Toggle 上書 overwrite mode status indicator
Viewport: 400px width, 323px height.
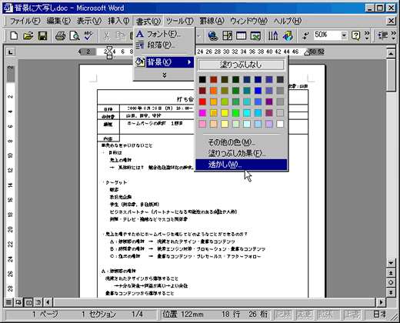[x=352, y=315]
